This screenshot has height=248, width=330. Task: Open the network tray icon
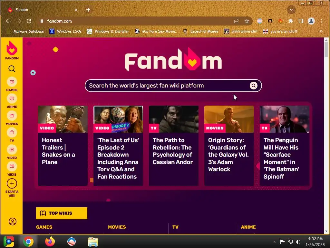[x=290, y=242]
